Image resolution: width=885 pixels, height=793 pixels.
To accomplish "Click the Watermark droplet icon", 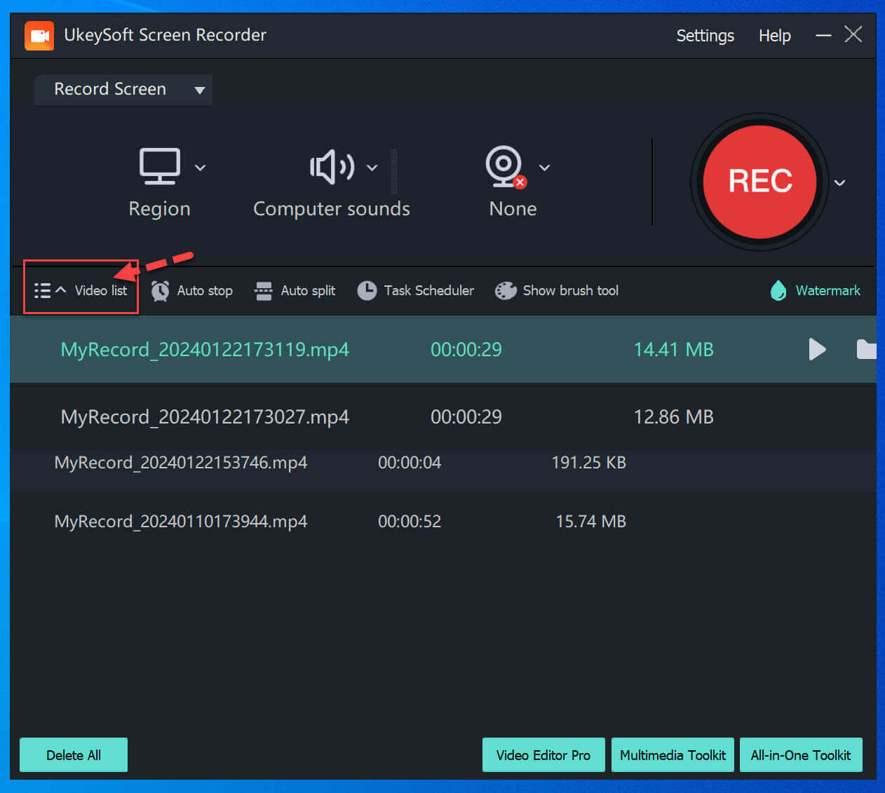I will tap(778, 290).
